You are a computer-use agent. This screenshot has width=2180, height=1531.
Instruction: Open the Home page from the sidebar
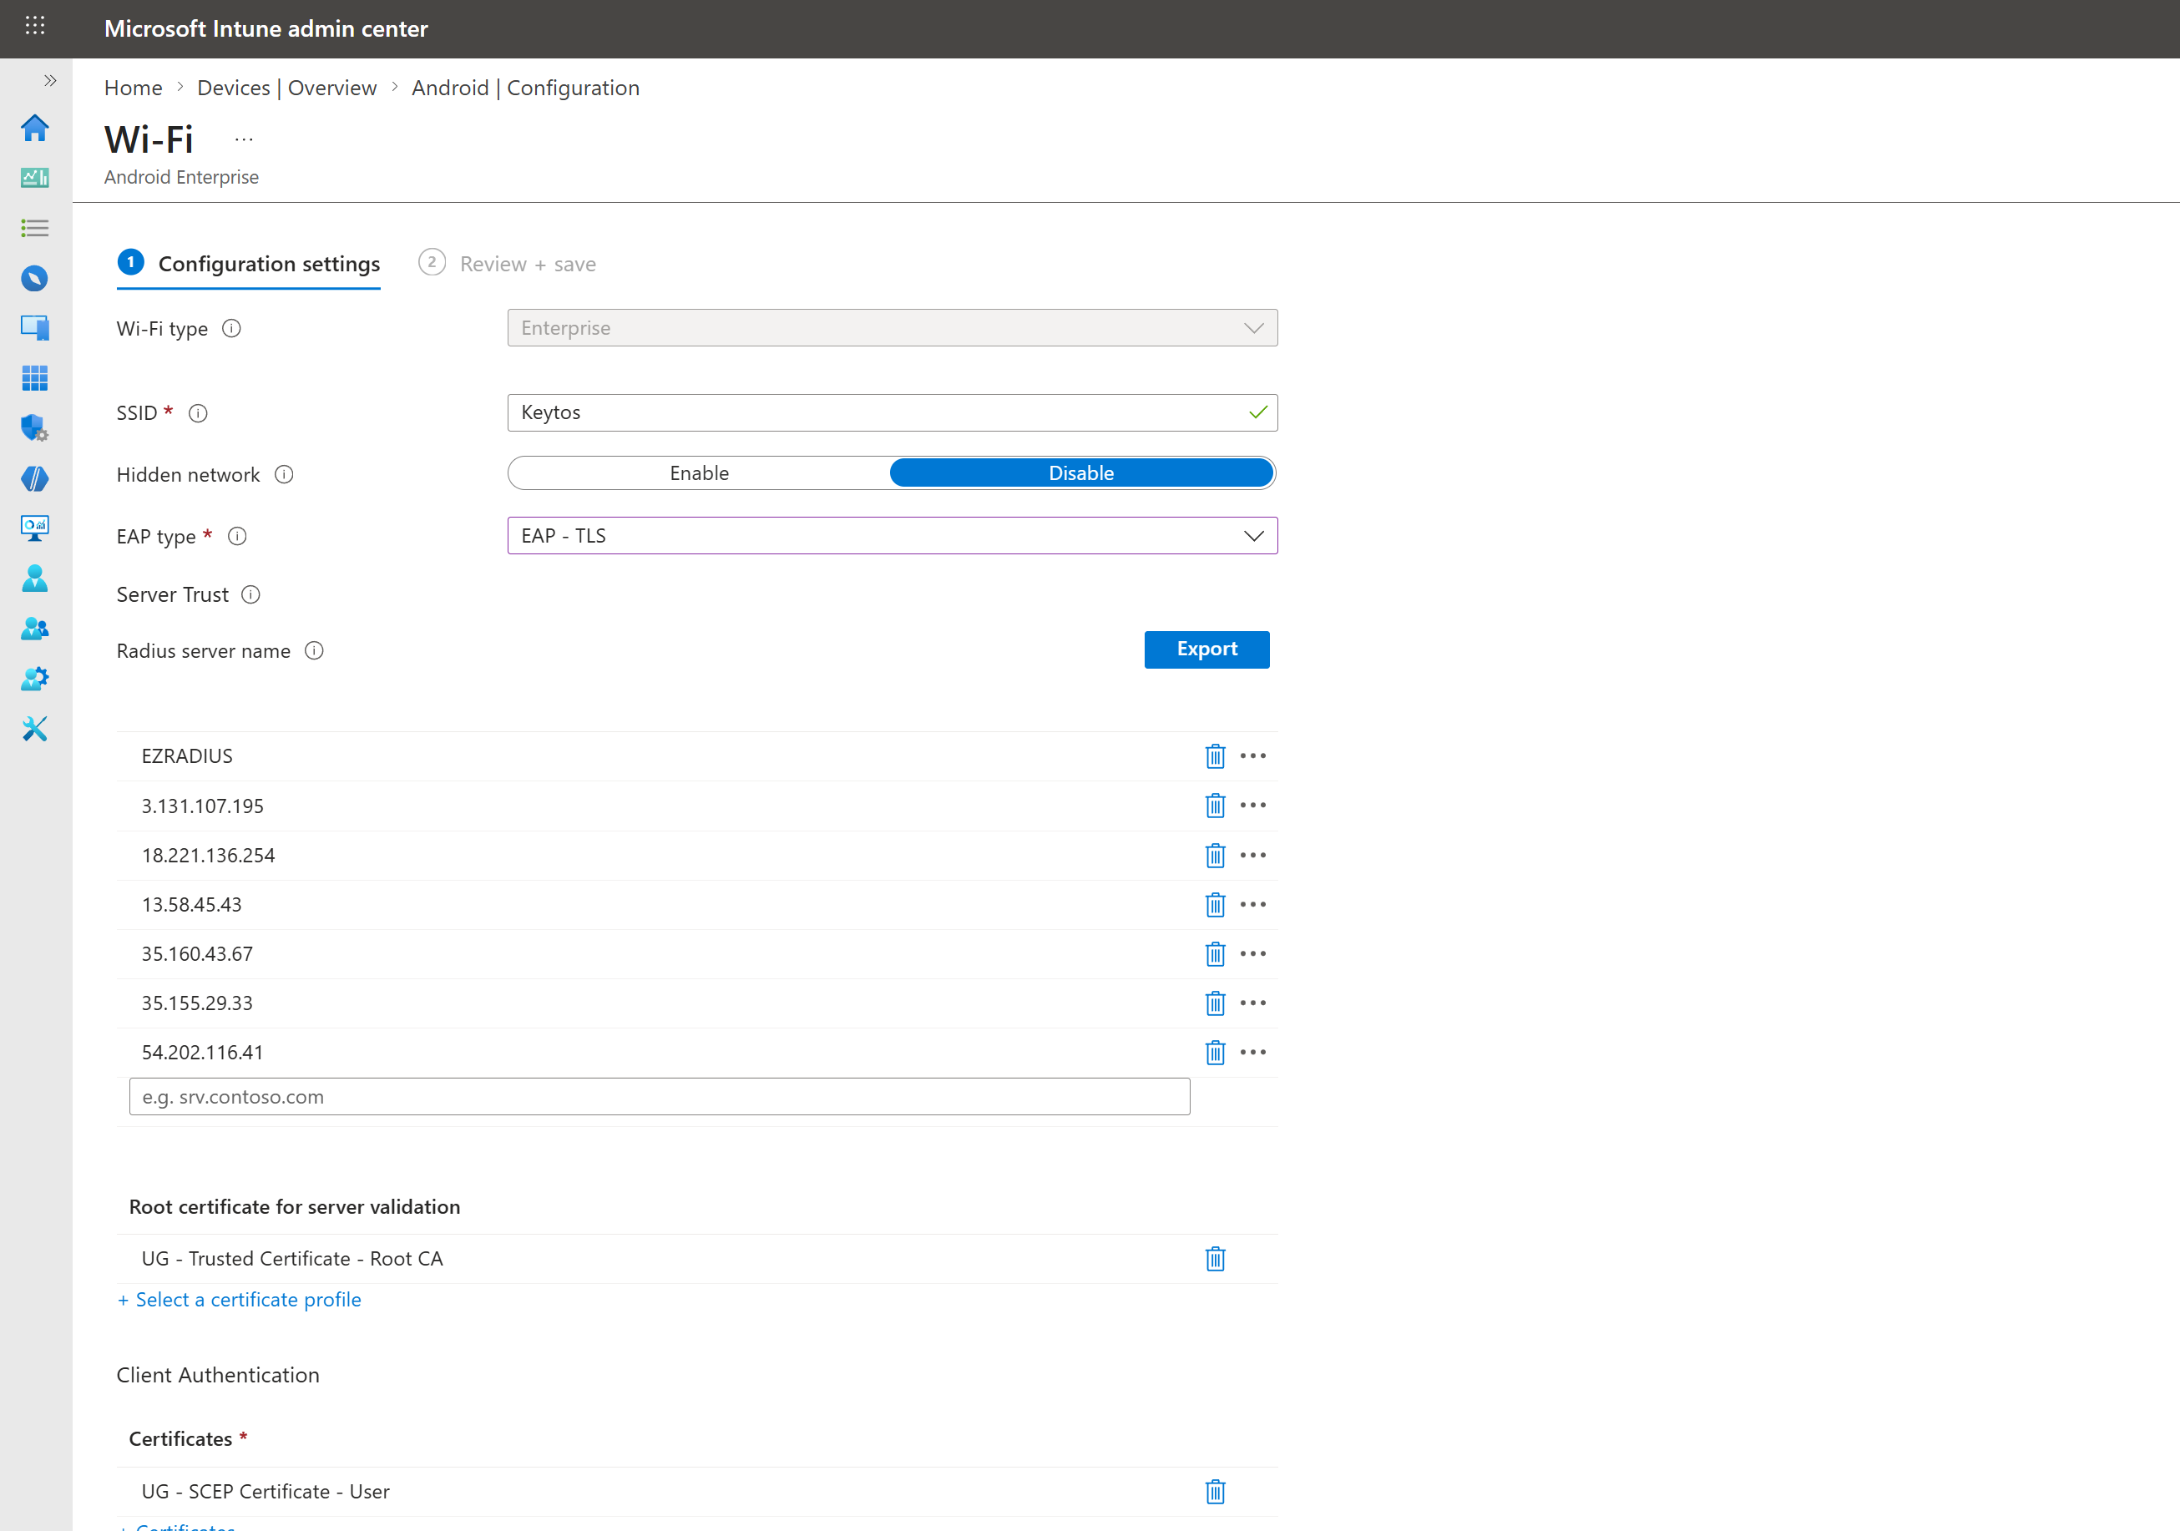point(35,128)
